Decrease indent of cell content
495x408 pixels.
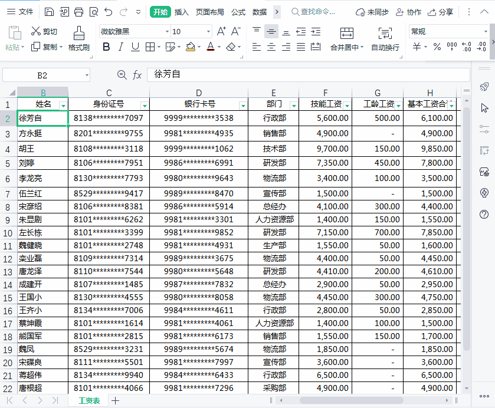301,31
